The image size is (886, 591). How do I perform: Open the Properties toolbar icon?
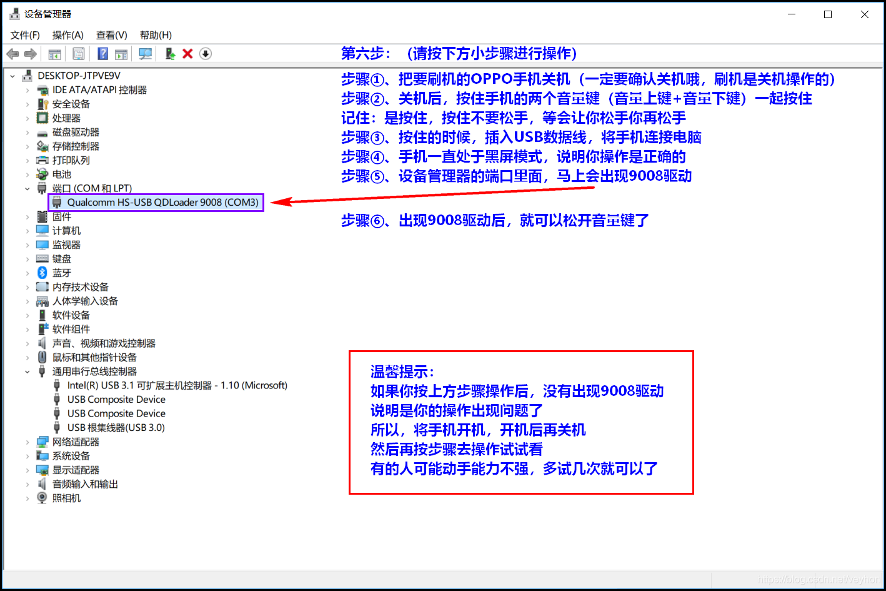[79, 54]
